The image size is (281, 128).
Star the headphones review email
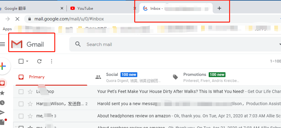coord(30,116)
